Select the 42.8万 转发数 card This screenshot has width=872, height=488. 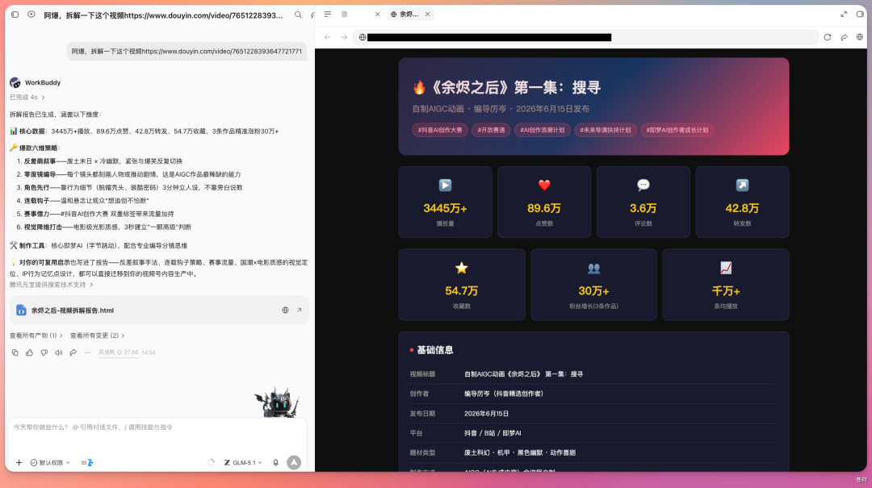coord(742,202)
